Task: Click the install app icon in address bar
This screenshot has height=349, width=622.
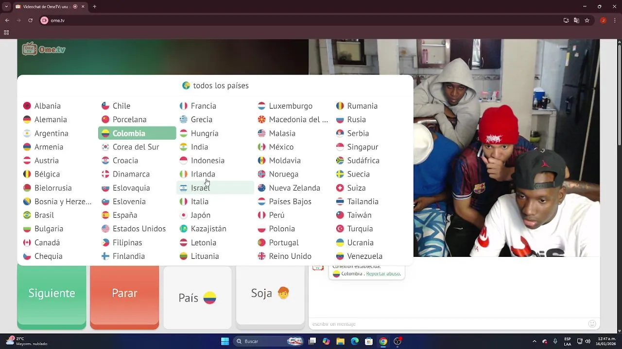Action: click(566, 20)
